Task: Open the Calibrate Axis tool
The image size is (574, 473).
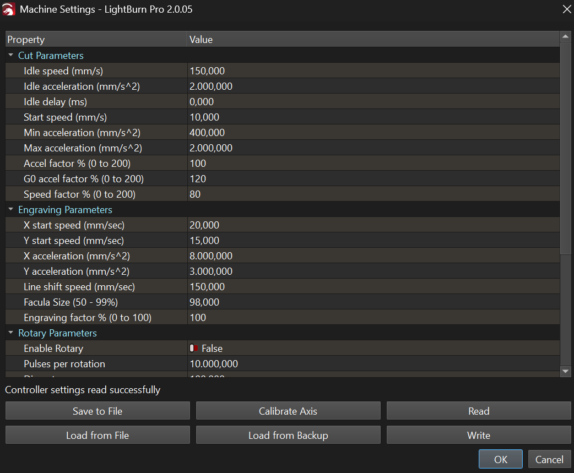Action: (288, 411)
